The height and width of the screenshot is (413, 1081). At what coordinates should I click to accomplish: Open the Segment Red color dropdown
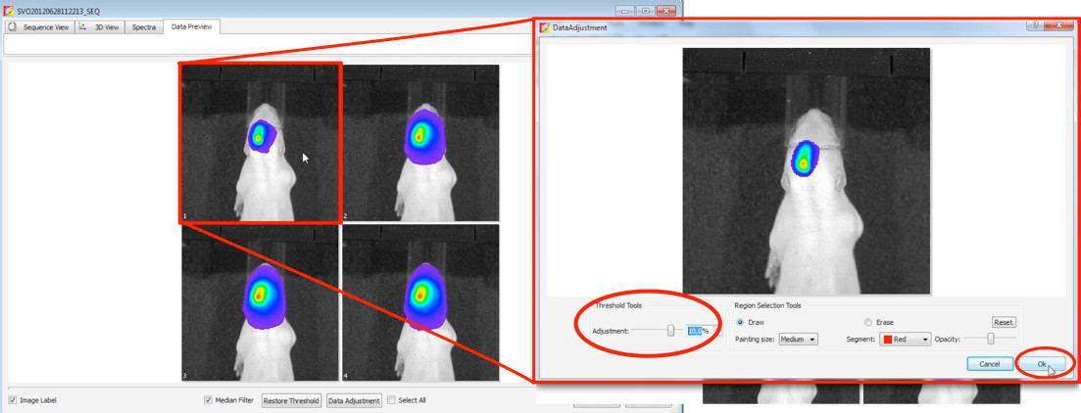pos(906,340)
